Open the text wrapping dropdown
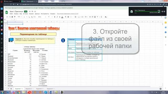The width and height of the screenshot is (168, 94). tap(83, 17)
